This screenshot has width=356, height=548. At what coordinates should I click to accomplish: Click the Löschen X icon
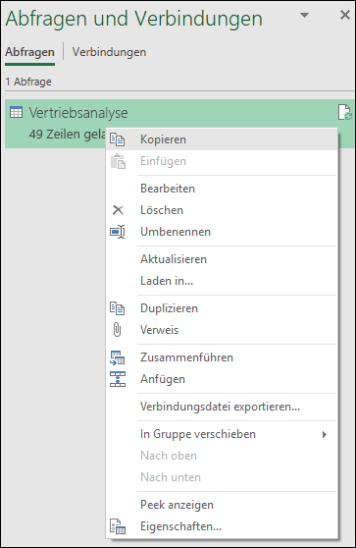(x=118, y=210)
